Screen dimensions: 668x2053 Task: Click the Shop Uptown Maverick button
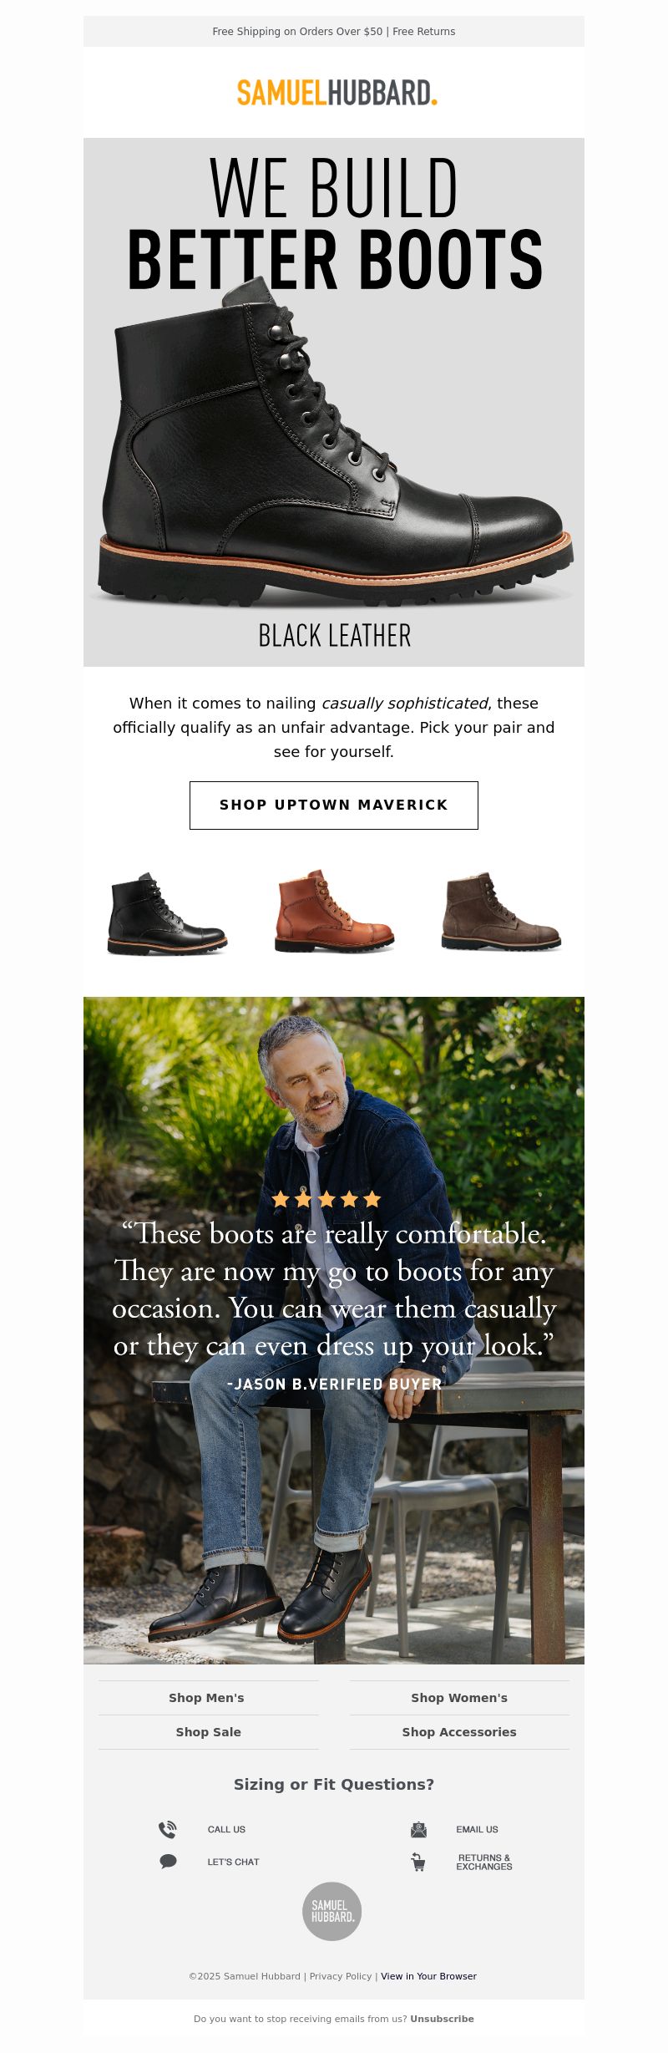pyautogui.click(x=334, y=805)
